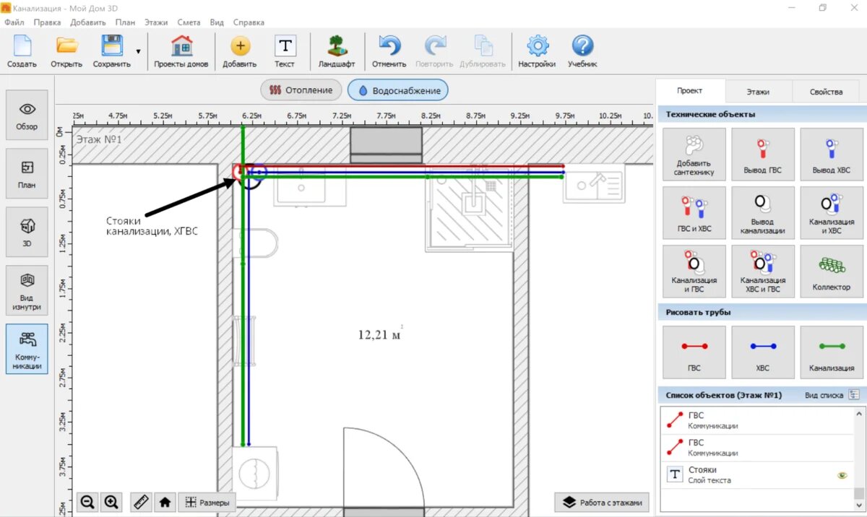Select the Вывод канализации object

pos(763,213)
